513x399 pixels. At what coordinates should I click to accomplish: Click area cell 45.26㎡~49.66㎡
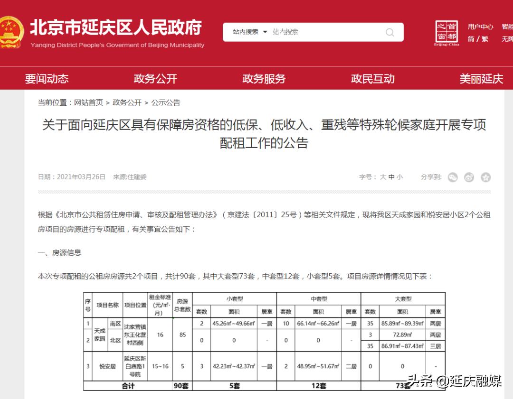(234, 324)
